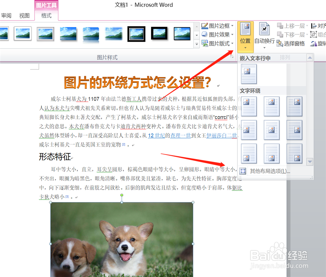Click the orange title 图片的环绕方式怎么设置
The image size is (326, 277).
[138, 82]
